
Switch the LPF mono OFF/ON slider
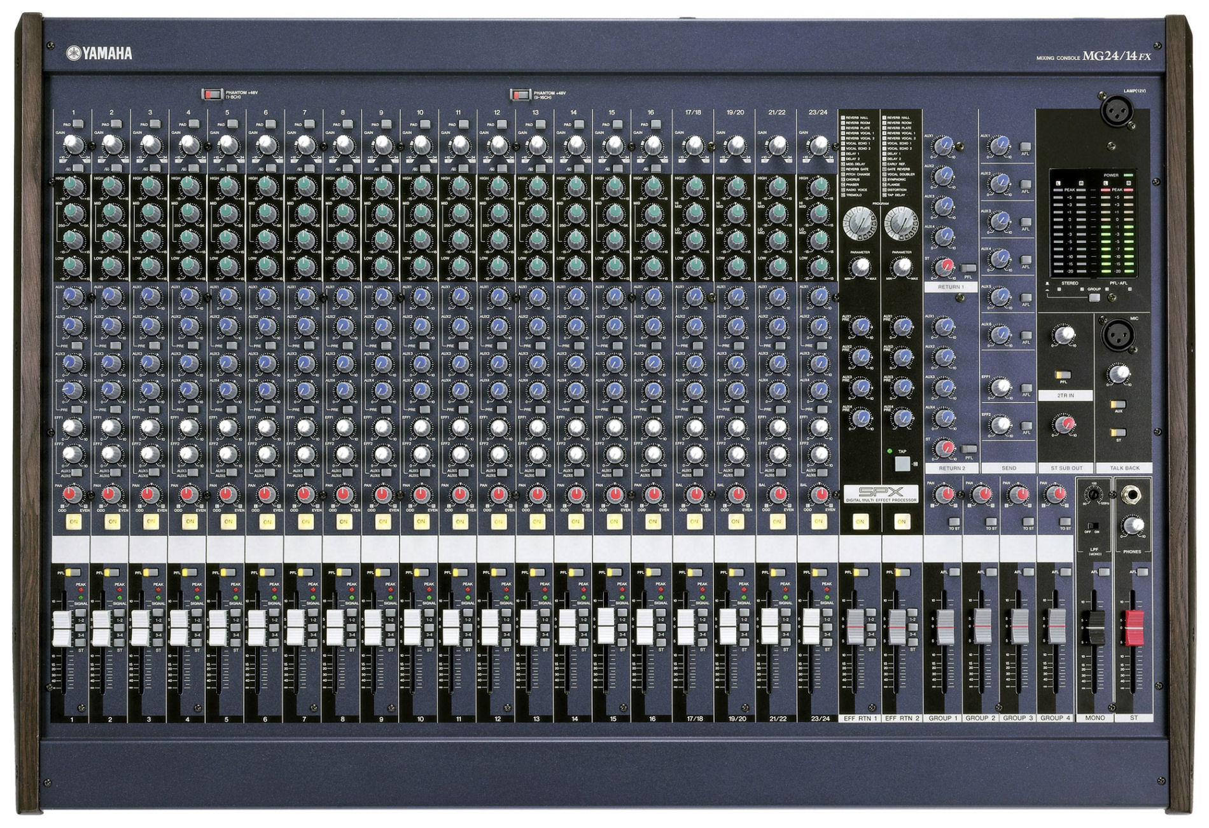[x=1094, y=527]
